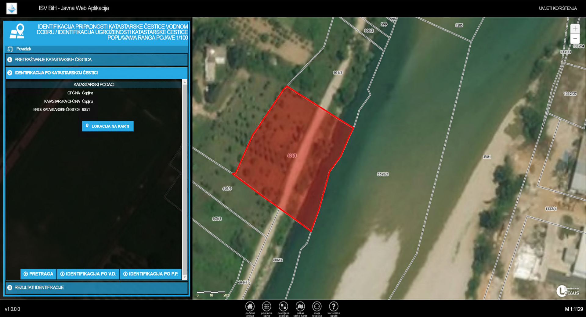
Task: Open korisničke upute help icon
Action: [334, 307]
